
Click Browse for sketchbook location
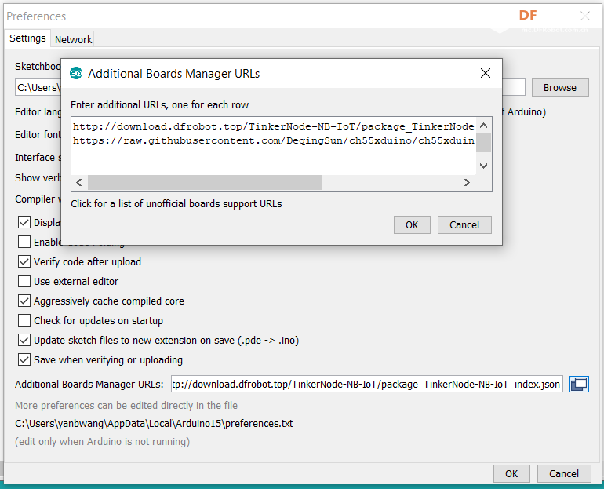(x=560, y=87)
